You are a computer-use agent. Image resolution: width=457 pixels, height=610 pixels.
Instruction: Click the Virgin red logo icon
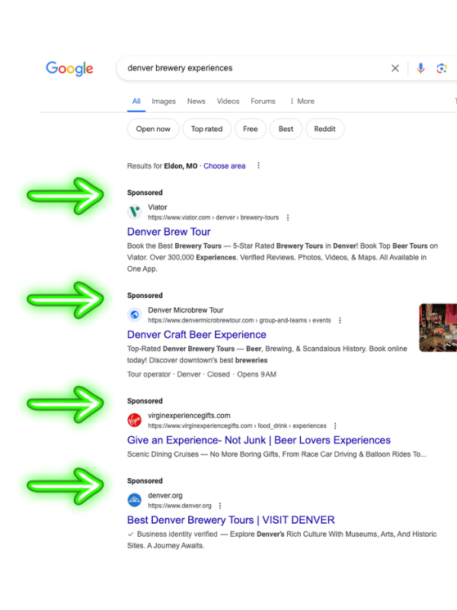[135, 420]
